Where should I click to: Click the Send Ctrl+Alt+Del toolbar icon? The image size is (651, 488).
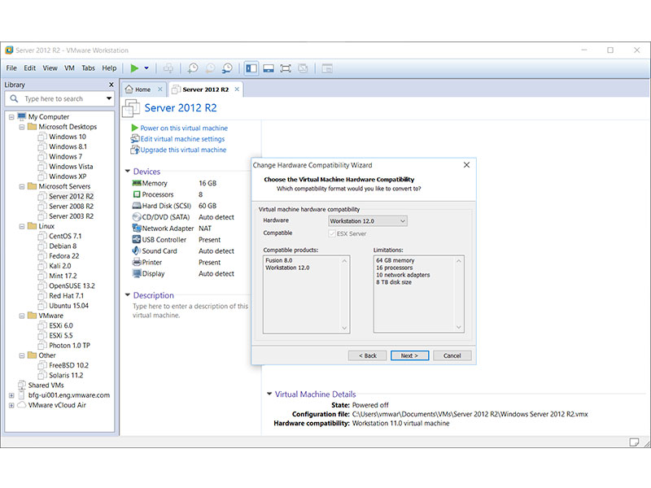(168, 68)
